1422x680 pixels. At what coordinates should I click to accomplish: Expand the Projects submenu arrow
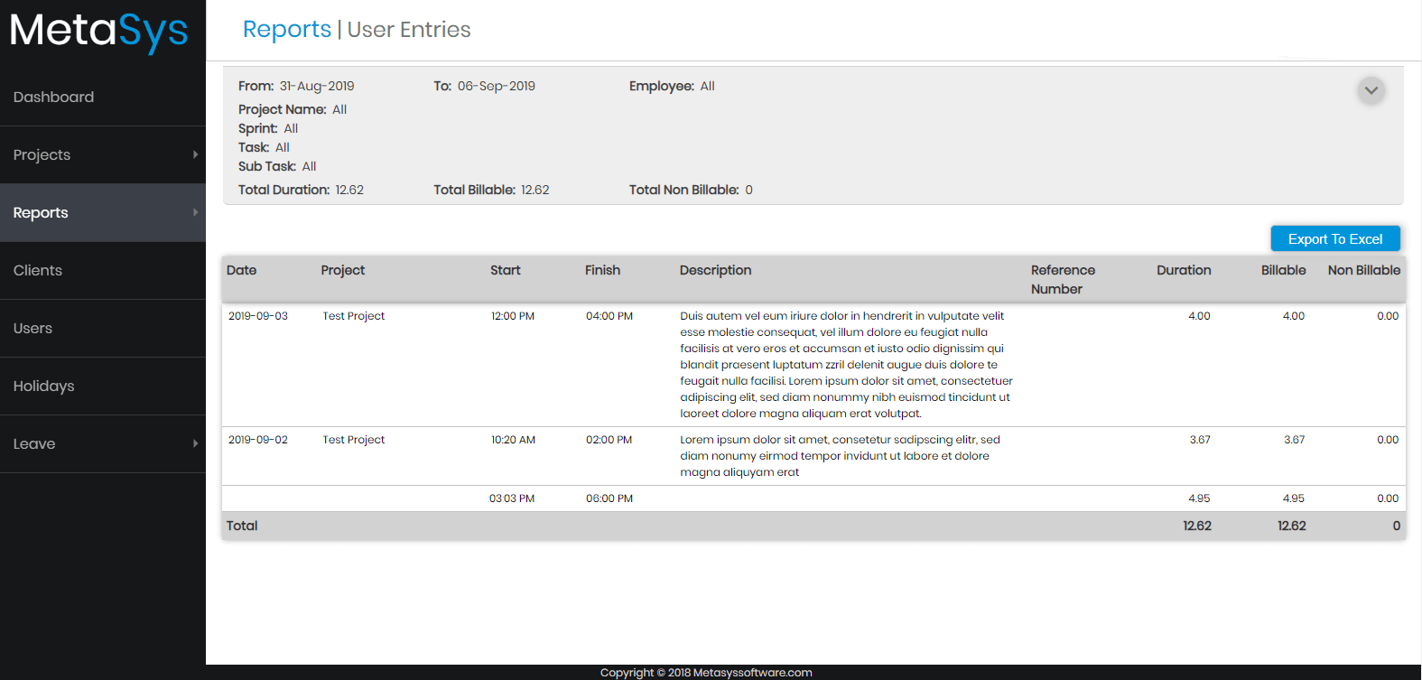[195, 154]
